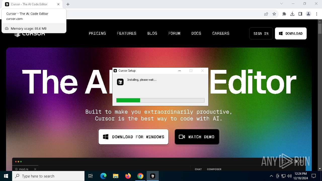Image resolution: width=322 pixels, height=181 pixels.
Task: Toggle the Chrome side panel icon
Action: point(300,14)
